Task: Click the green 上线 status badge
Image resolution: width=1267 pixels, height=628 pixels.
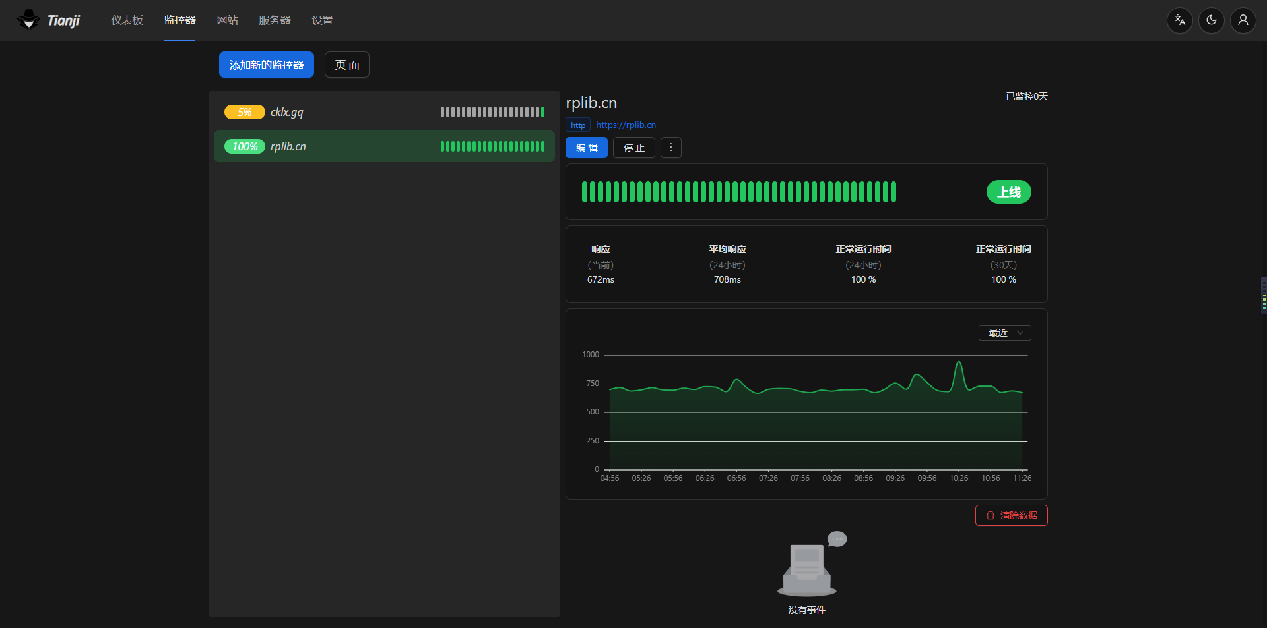Action: (1008, 192)
